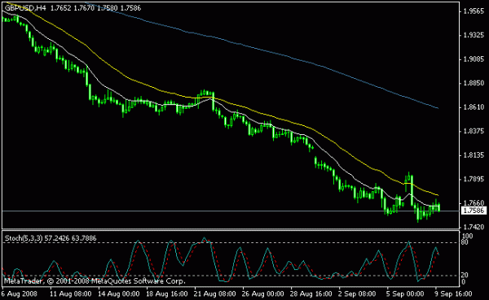Click the GBPUSD,H4 chart title text
The image size is (489, 300).
point(25,8)
